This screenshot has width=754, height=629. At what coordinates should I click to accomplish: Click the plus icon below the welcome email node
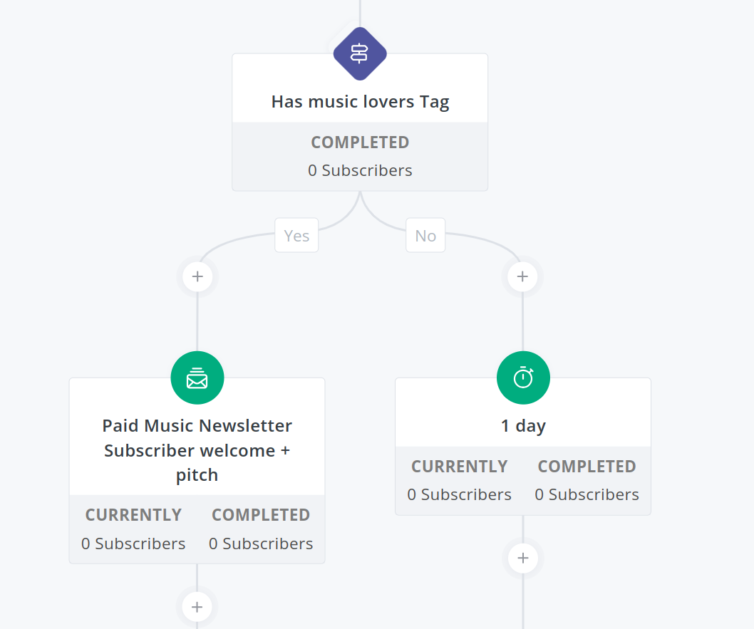[x=197, y=606]
